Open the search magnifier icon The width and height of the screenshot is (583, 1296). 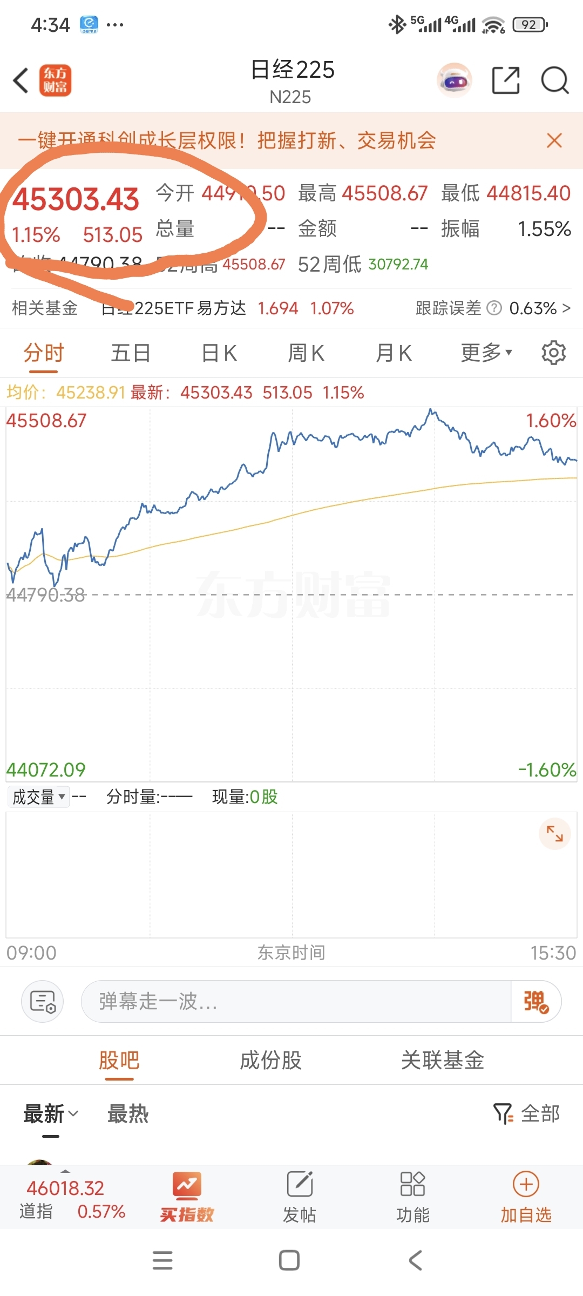point(555,81)
